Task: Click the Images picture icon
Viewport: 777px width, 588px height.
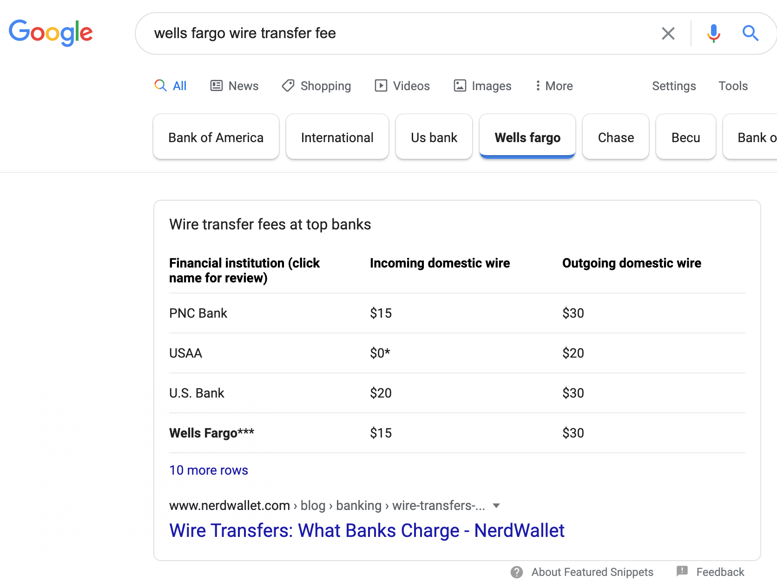Action: (x=460, y=85)
